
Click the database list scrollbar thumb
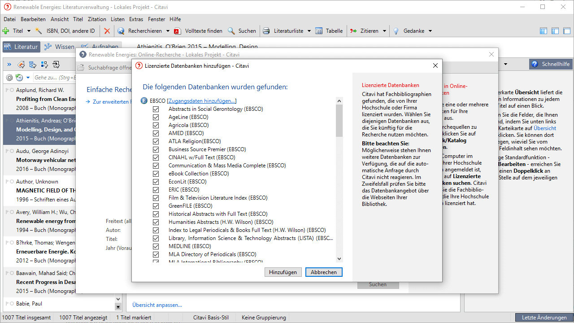pos(339,120)
